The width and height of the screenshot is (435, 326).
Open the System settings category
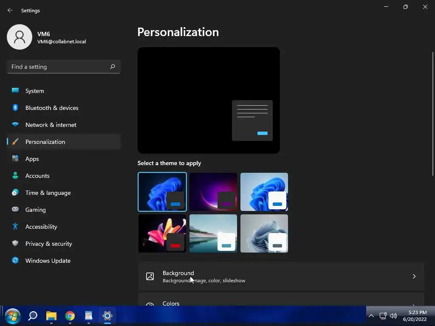tap(64, 91)
